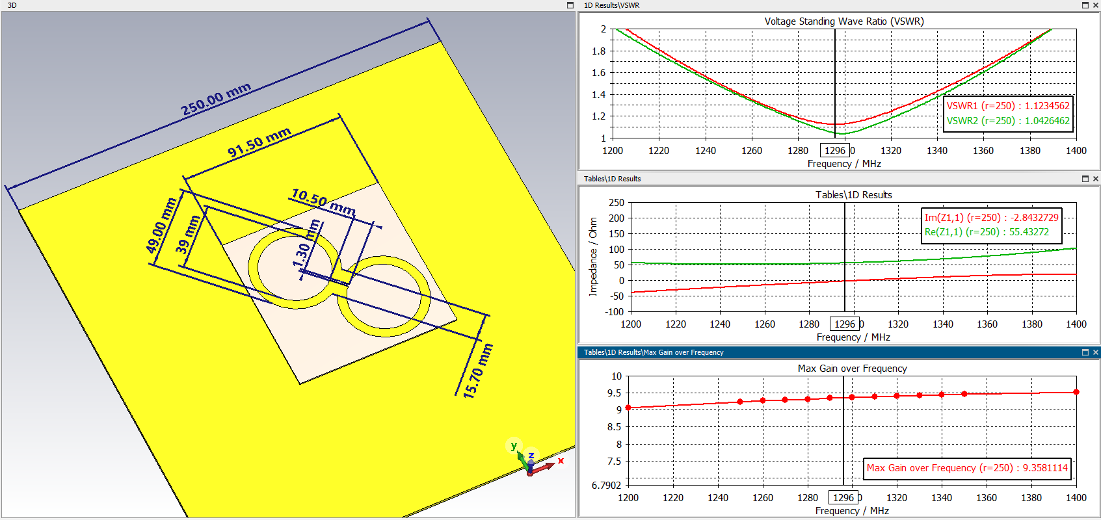This screenshot has width=1101, height=520.
Task: Activate the 1D Results\VSWR title bar
Action: pos(780,5)
